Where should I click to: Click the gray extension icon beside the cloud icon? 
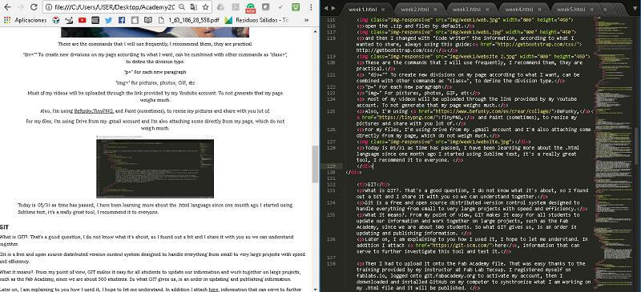pos(235,7)
